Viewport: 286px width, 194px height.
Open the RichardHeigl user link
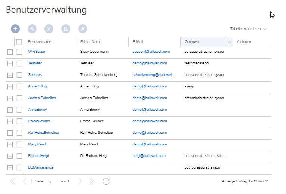[x=39, y=156]
